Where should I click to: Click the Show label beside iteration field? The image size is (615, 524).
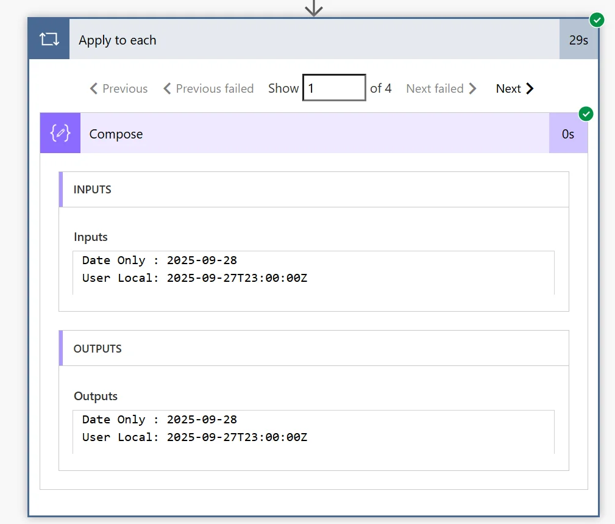point(283,88)
